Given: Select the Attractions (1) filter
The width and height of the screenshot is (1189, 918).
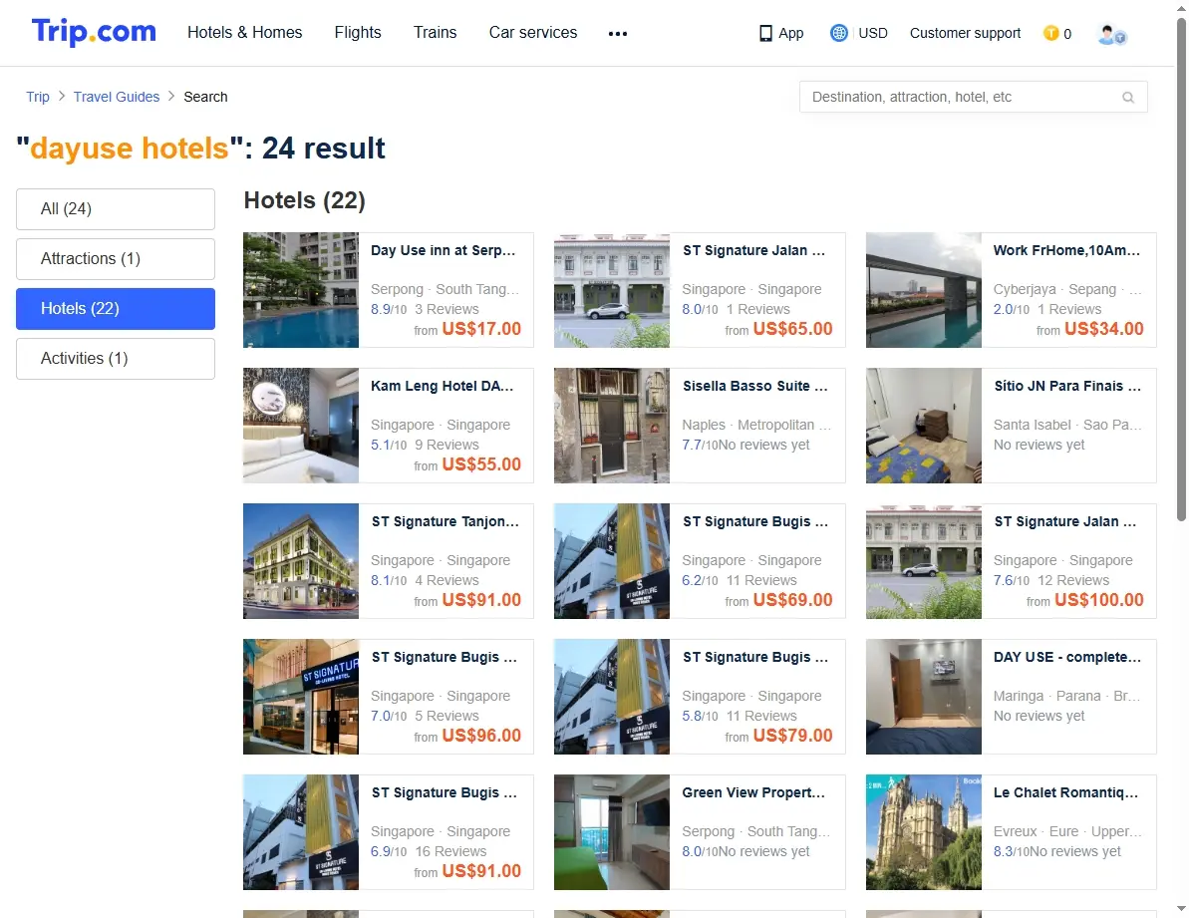Looking at the screenshot, I should [x=116, y=259].
